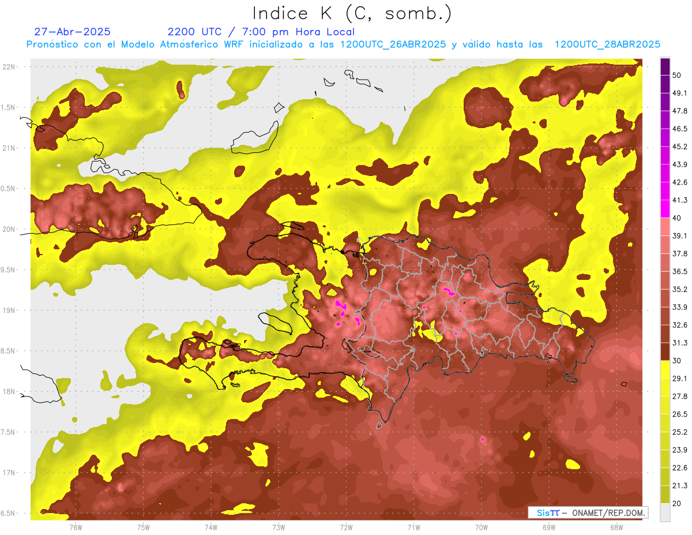The image size is (692, 535).
Task: Click the legend value "46.5"
Action: pos(680,129)
